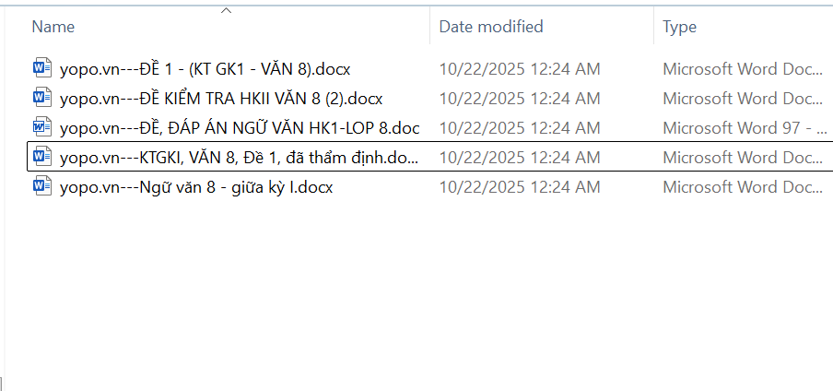Click Word icon of ĐỀ KIỂM TRA HKII VĂN 8 (2)
833x391 pixels.
42,98
